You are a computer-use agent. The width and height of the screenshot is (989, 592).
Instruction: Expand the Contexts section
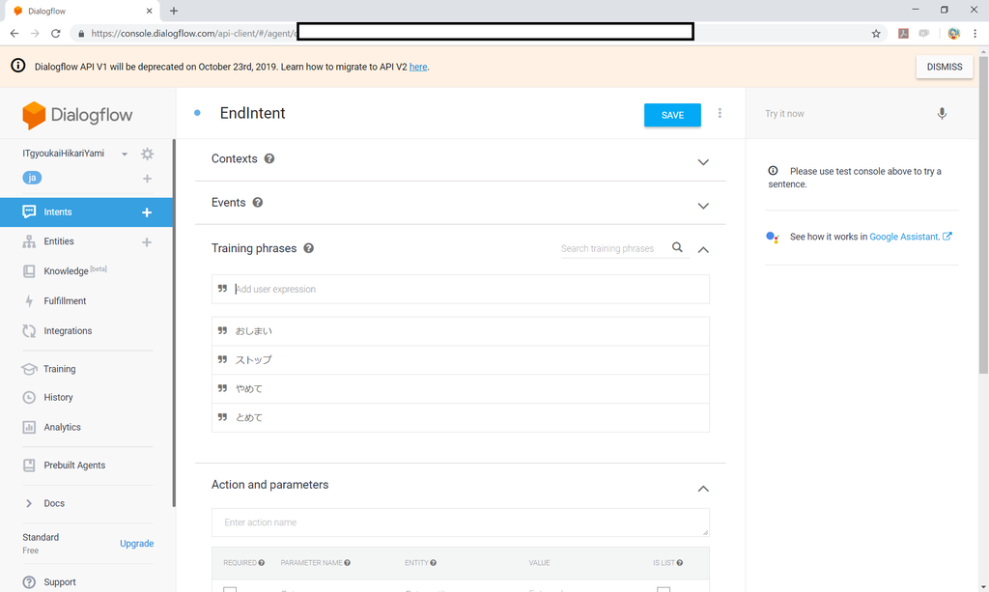[x=703, y=162]
